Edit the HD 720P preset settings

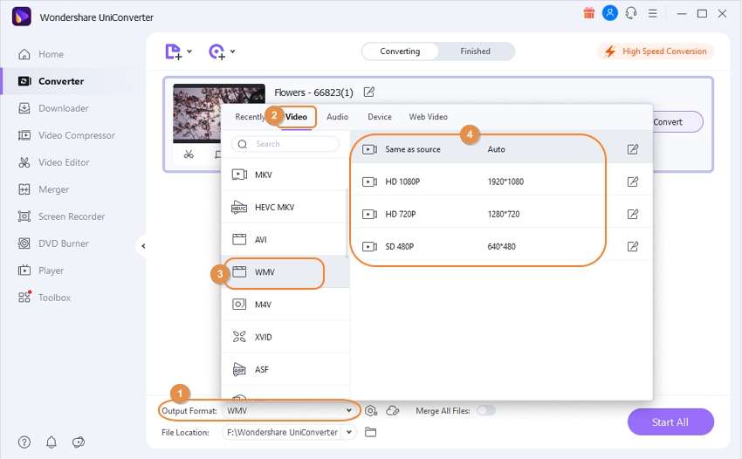click(x=633, y=214)
